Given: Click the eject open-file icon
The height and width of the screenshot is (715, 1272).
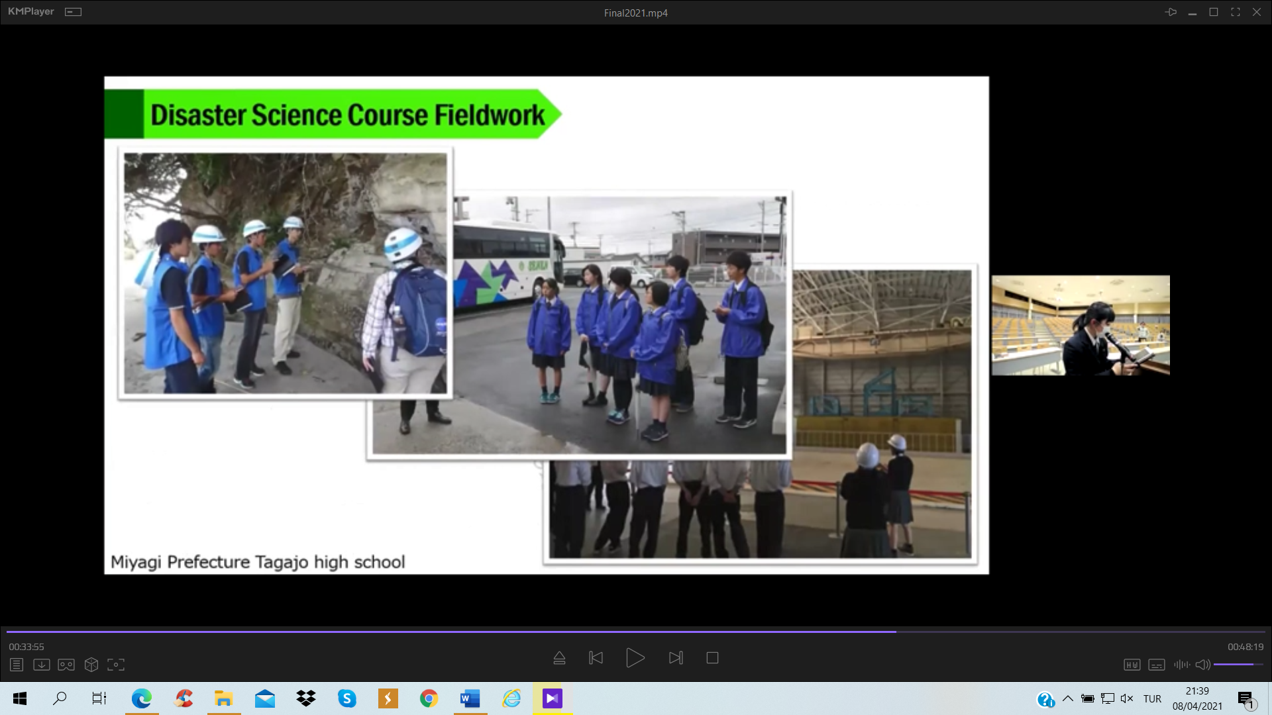Looking at the screenshot, I should point(559,658).
